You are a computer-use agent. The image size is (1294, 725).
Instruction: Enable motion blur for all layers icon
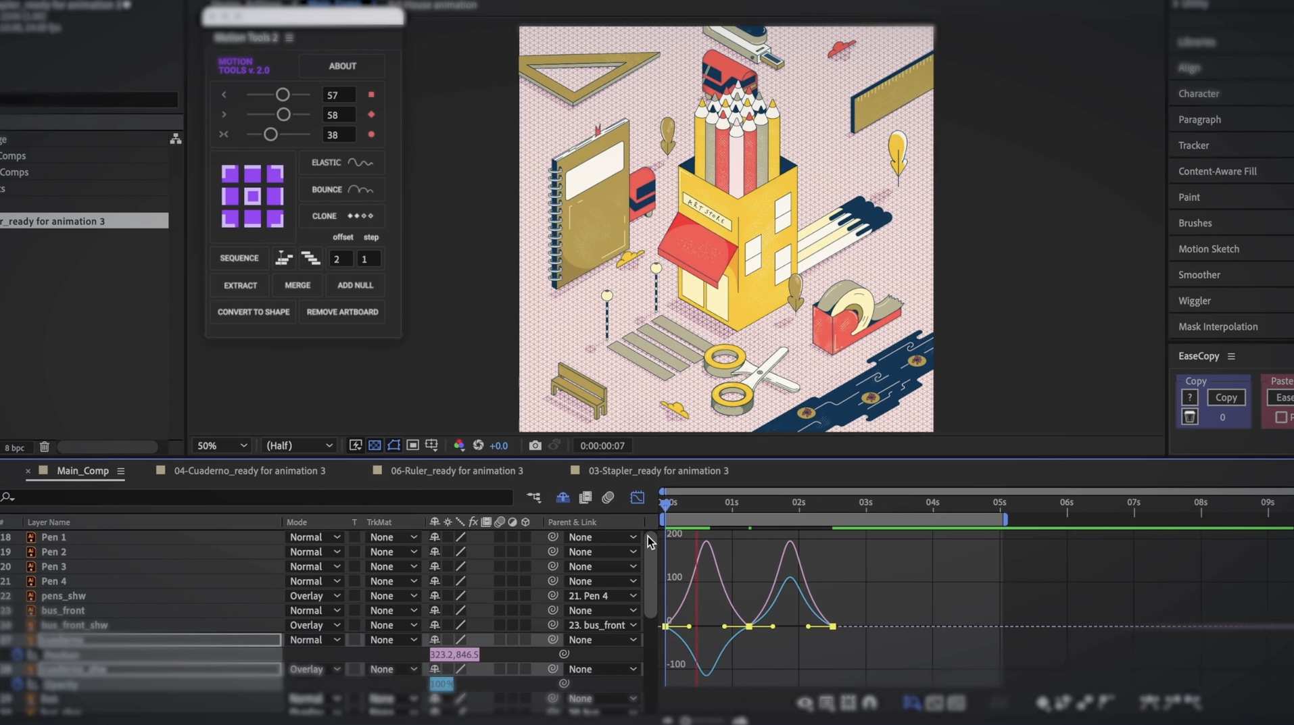coord(608,498)
